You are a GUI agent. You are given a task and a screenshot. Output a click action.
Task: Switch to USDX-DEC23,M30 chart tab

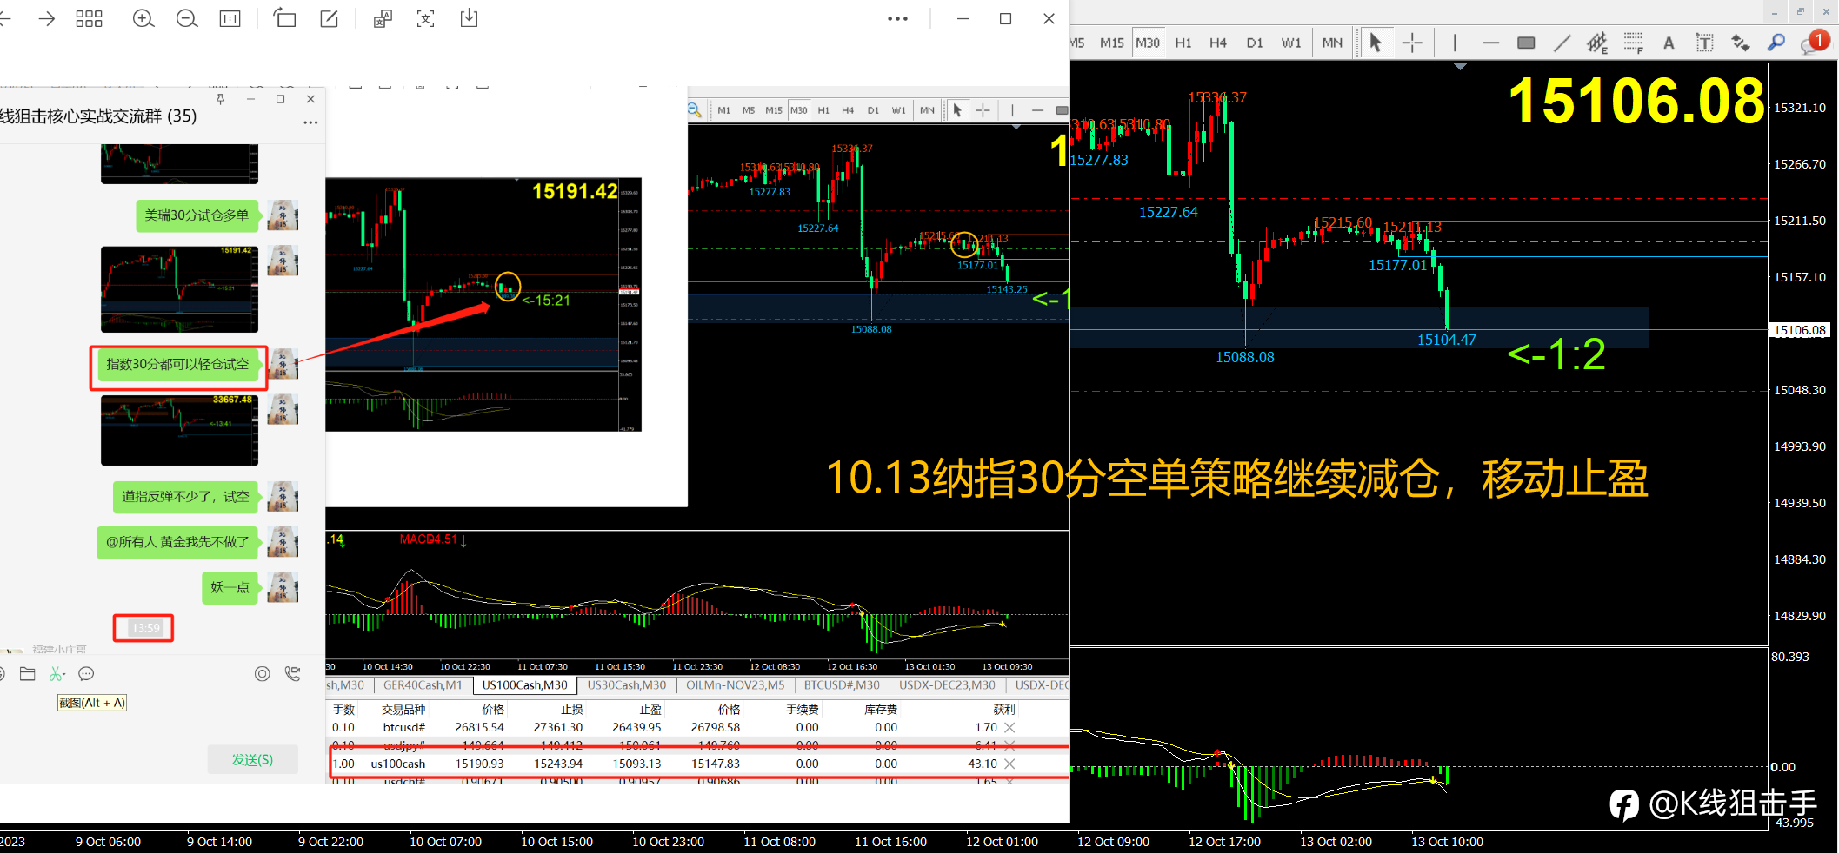(947, 685)
